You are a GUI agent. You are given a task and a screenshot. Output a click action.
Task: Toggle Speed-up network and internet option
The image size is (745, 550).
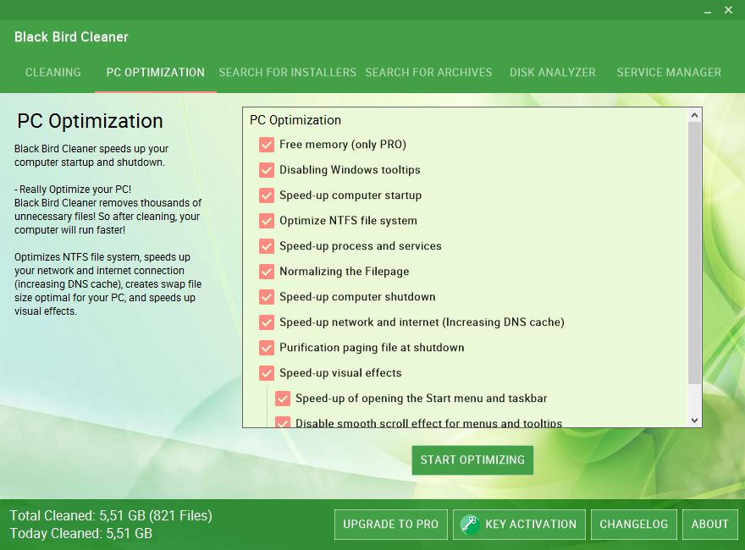tap(267, 322)
